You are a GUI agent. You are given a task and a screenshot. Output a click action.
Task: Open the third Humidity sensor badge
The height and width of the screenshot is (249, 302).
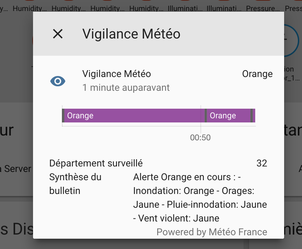click(x=107, y=8)
